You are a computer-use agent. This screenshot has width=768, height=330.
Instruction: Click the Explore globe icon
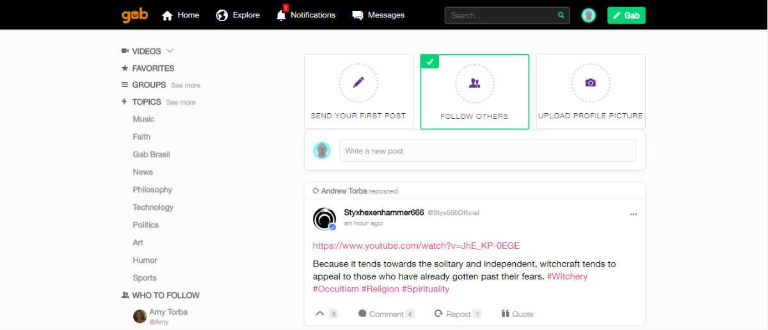point(222,15)
